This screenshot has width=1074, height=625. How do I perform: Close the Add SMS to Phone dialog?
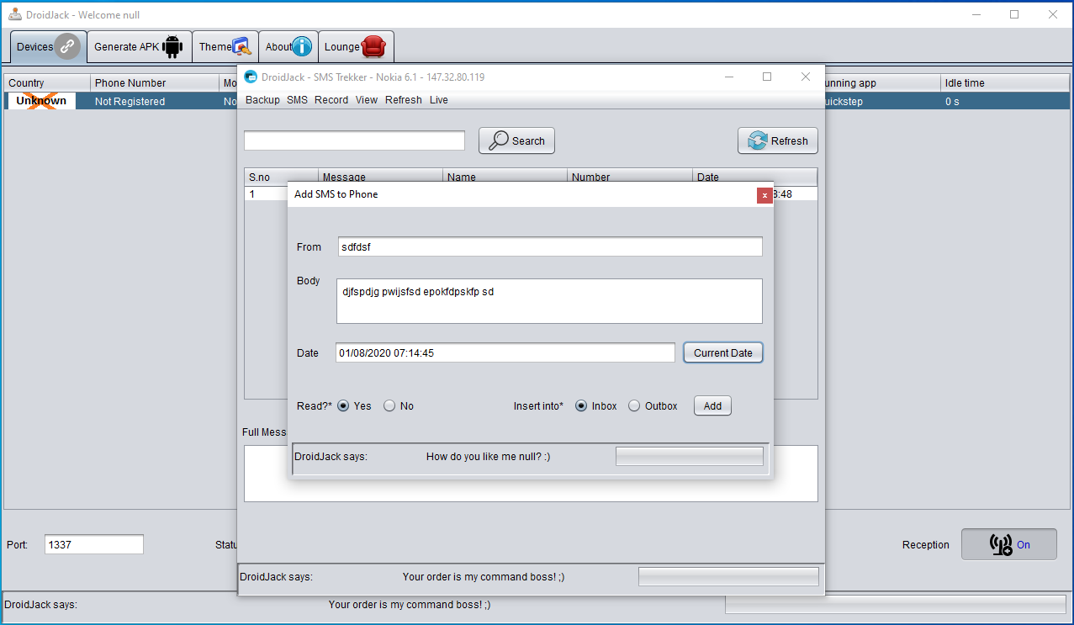click(x=764, y=195)
